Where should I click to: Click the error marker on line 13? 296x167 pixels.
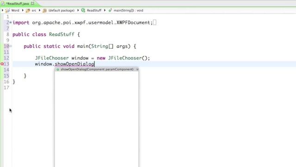(x=2, y=64)
